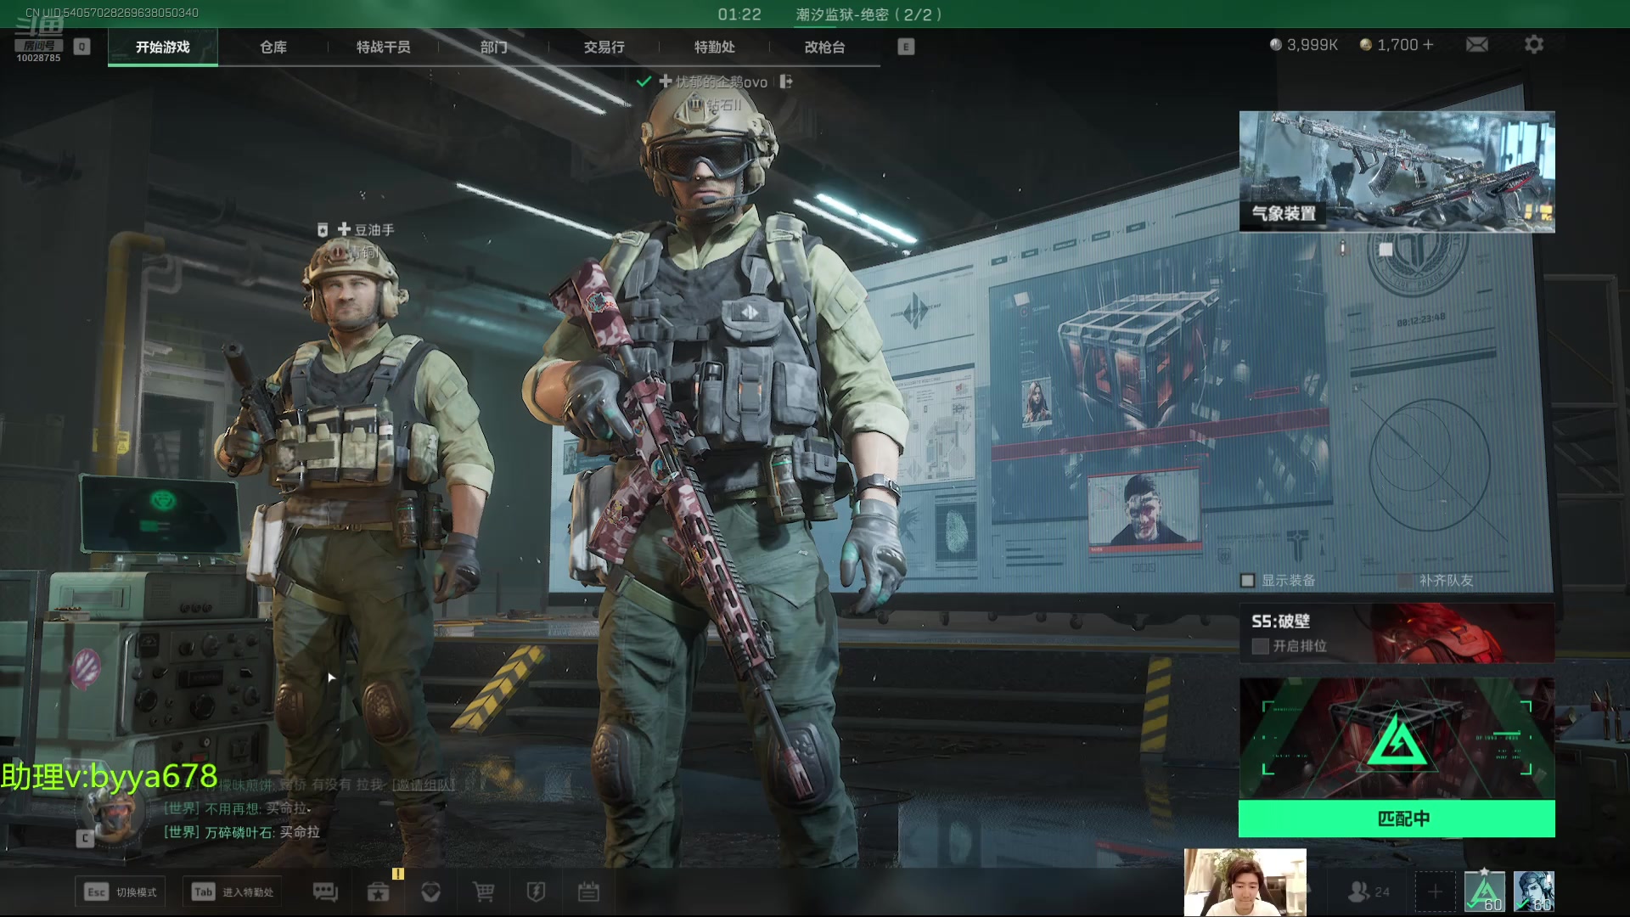Open the chat messages icon

325,892
